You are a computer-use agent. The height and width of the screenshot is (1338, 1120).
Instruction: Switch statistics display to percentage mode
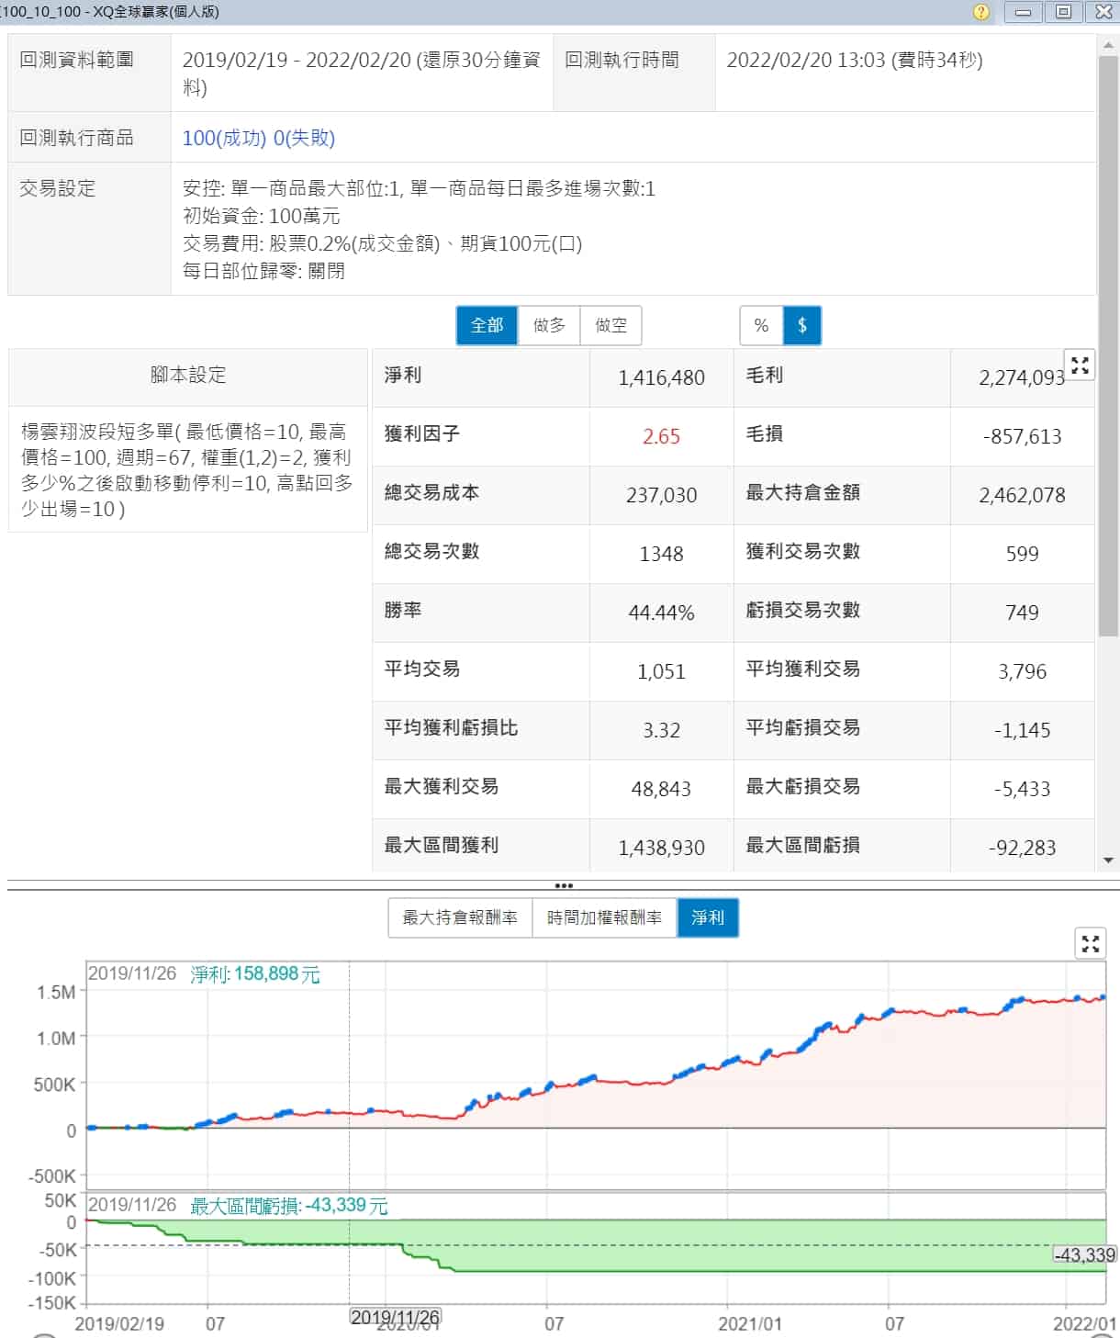[x=761, y=325]
